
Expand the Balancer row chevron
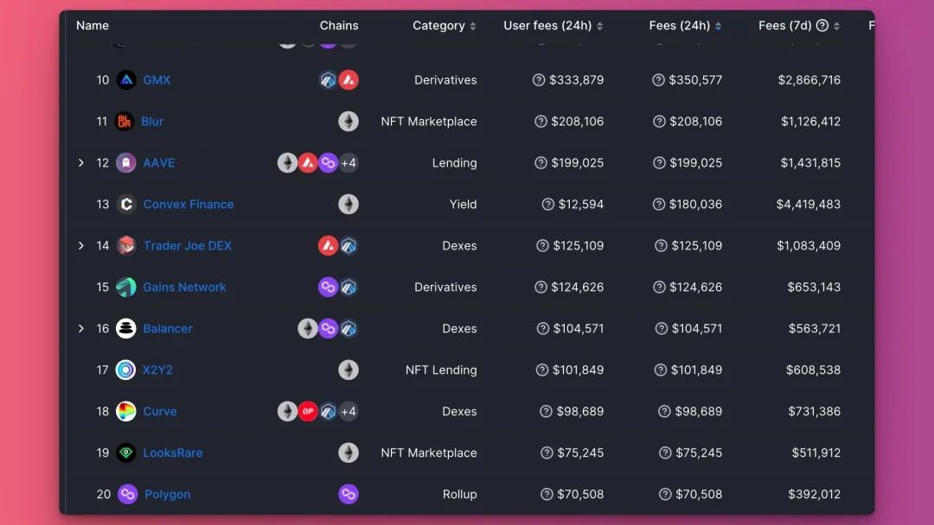pyautogui.click(x=81, y=328)
